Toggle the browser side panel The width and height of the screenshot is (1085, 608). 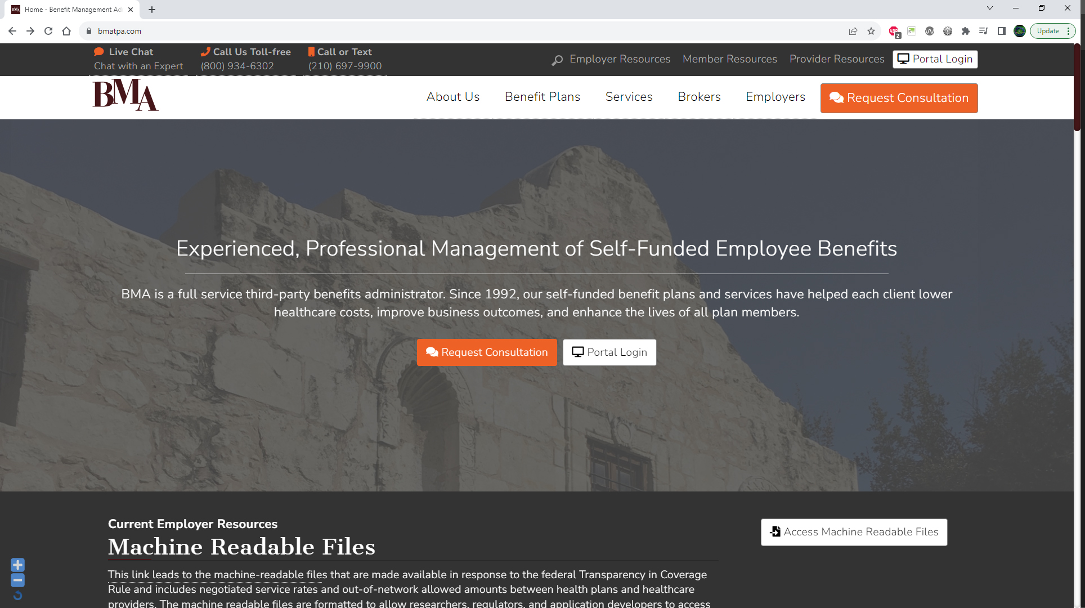point(1002,31)
